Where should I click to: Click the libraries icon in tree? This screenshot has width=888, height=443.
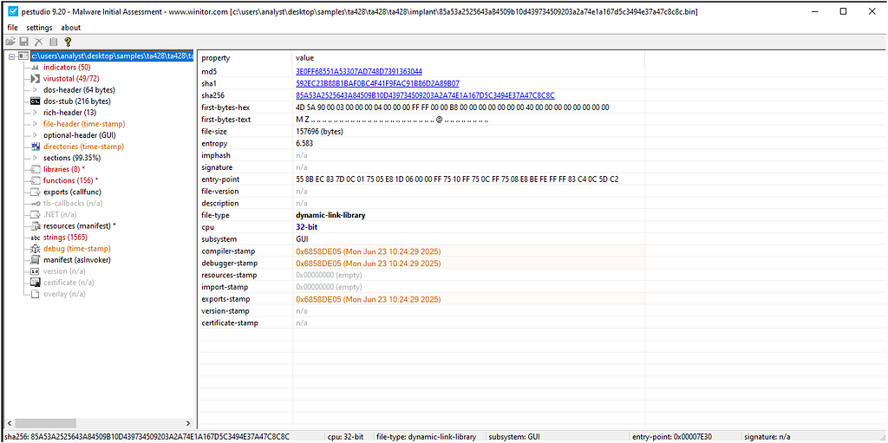[35, 169]
